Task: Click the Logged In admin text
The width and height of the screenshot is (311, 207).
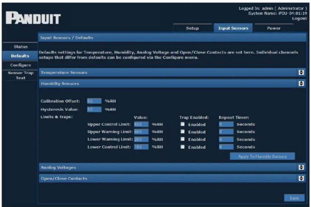Action: [273, 8]
